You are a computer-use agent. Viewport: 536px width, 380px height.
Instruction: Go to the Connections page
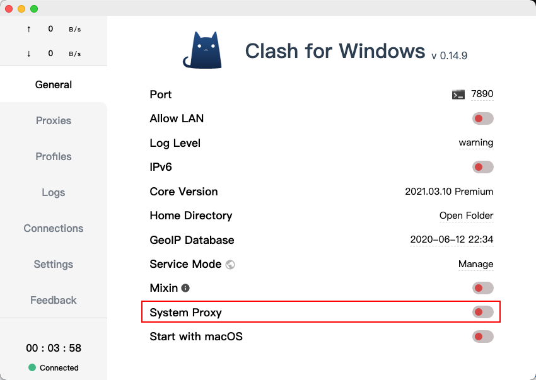pos(53,228)
